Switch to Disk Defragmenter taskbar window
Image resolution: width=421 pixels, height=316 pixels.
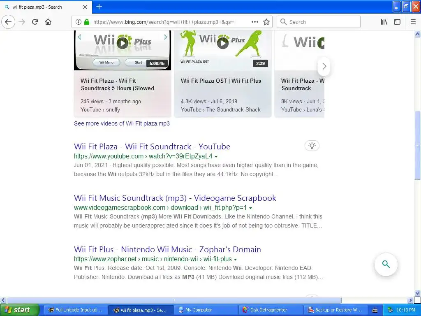[x=271, y=310]
